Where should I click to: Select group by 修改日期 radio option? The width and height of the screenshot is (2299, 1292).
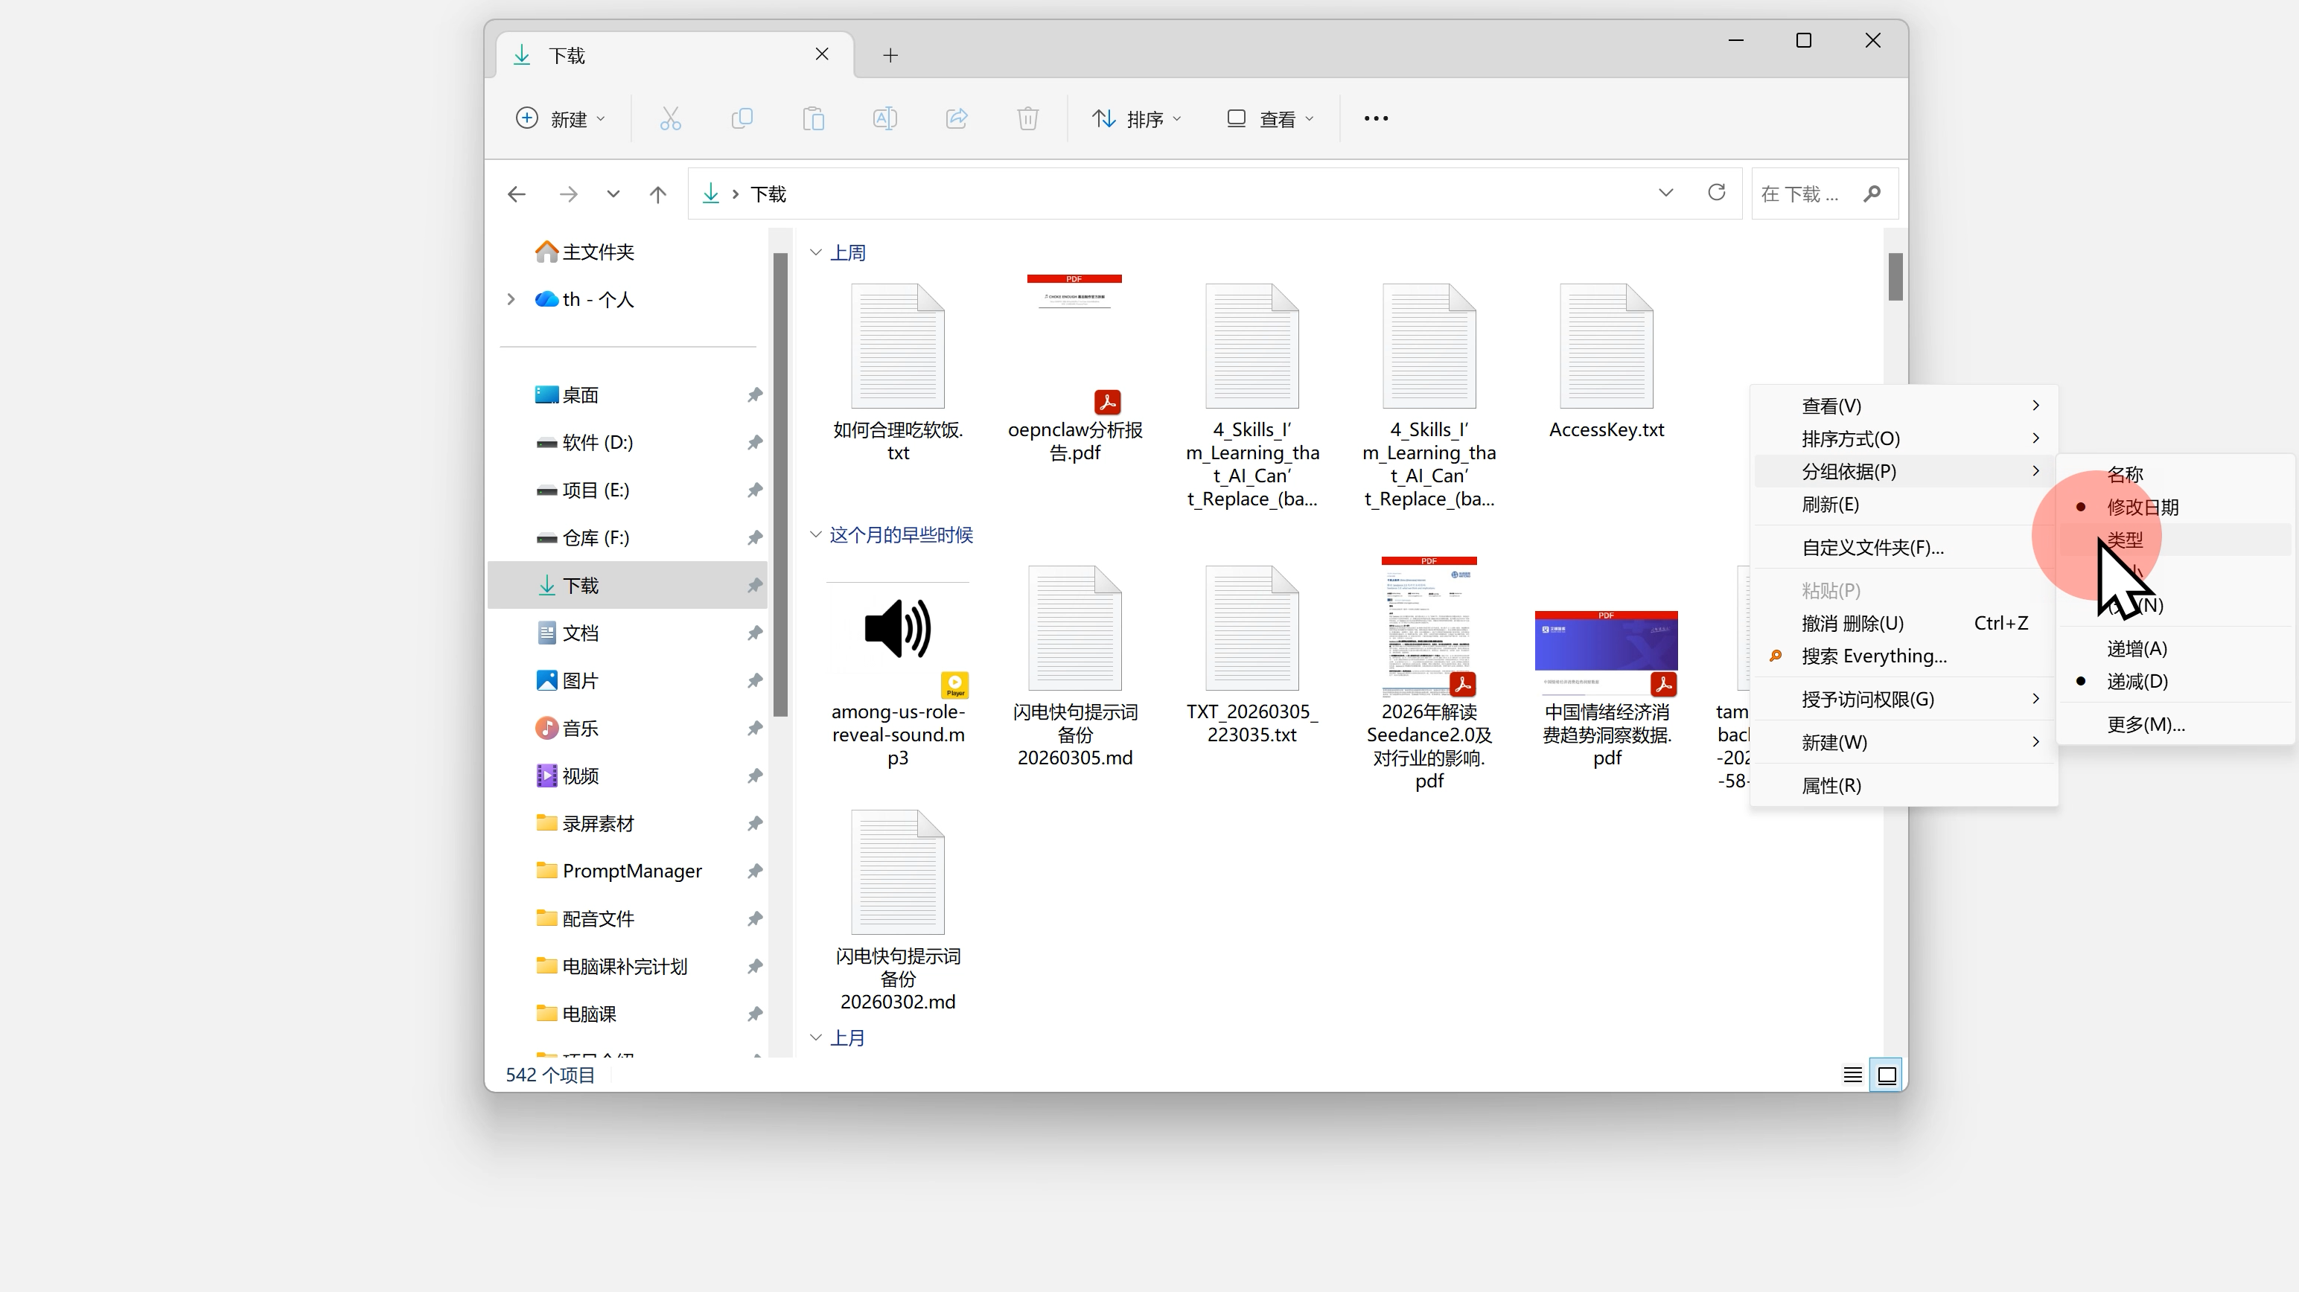(x=2142, y=507)
